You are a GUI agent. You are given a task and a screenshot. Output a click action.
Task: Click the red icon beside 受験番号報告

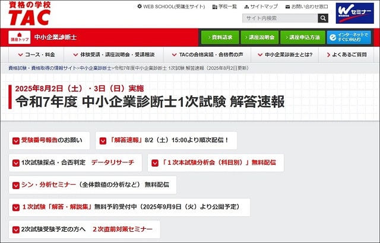click(16, 140)
